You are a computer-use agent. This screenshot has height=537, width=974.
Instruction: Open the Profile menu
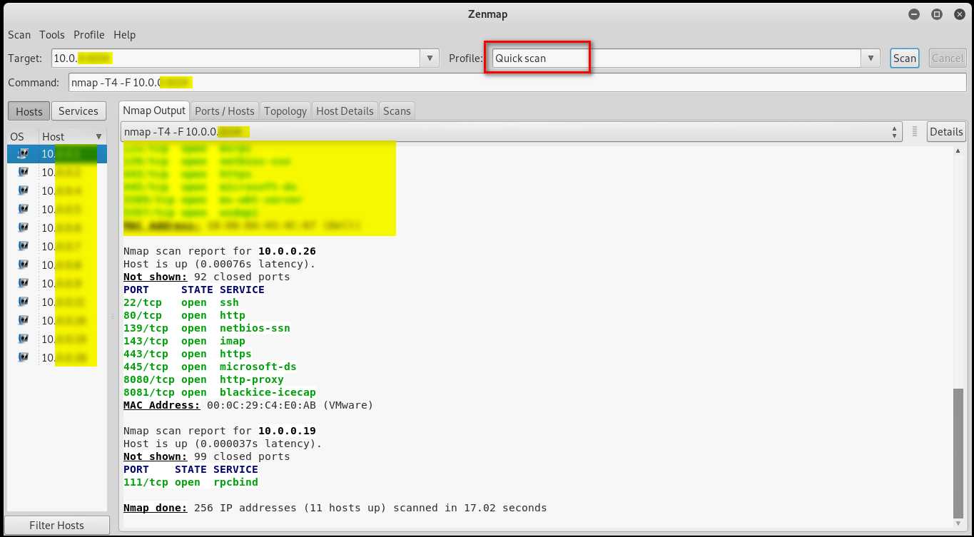[x=89, y=35]
